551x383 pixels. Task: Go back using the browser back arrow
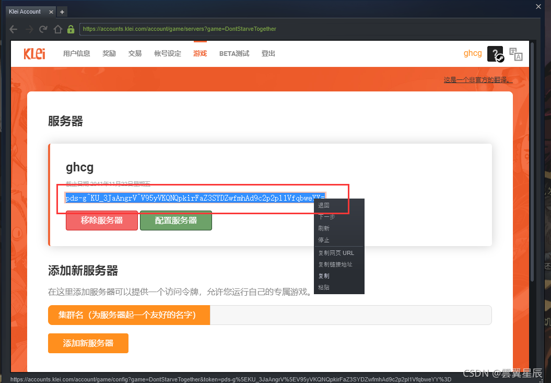14,29
